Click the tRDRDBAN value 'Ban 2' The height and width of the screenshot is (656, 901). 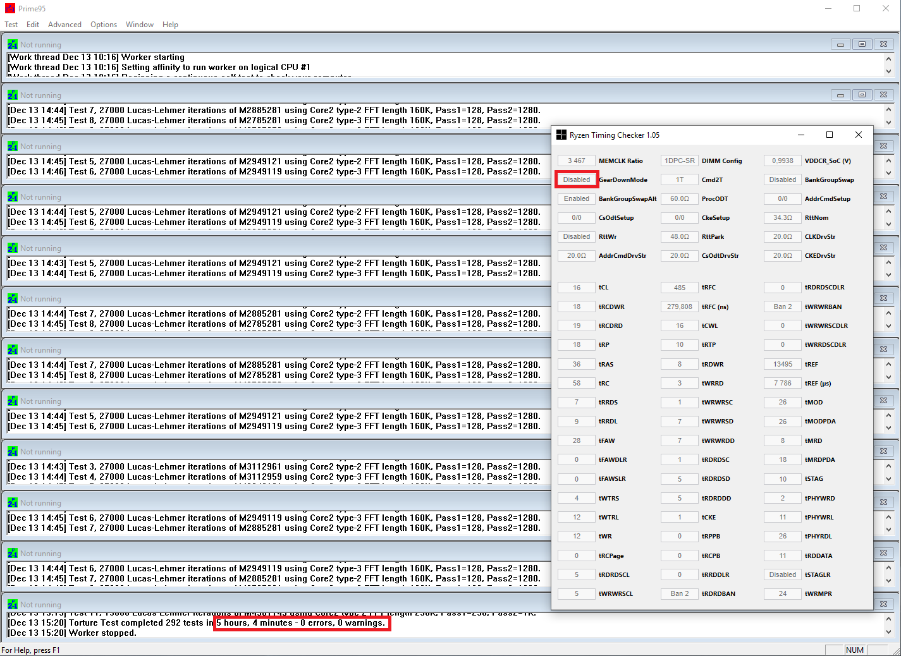680,593
